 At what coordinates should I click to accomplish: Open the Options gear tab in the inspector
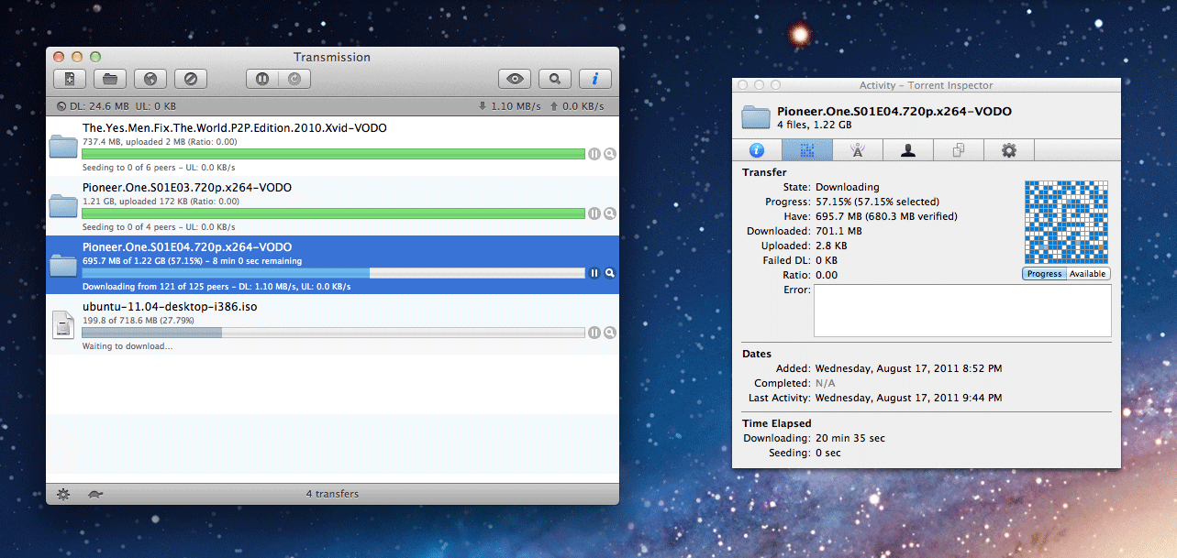click(1008, 149)
